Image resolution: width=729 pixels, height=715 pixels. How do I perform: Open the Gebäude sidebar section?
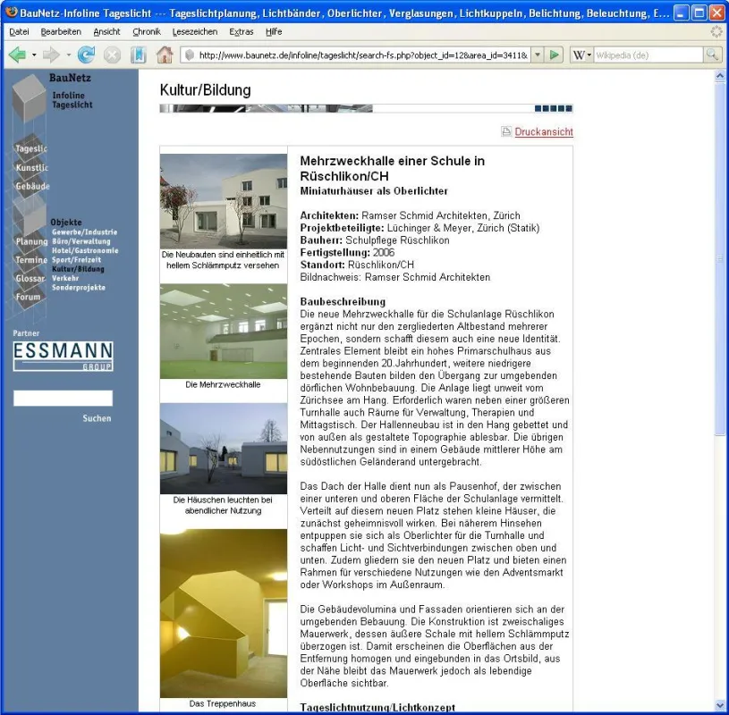coord(32,186)
